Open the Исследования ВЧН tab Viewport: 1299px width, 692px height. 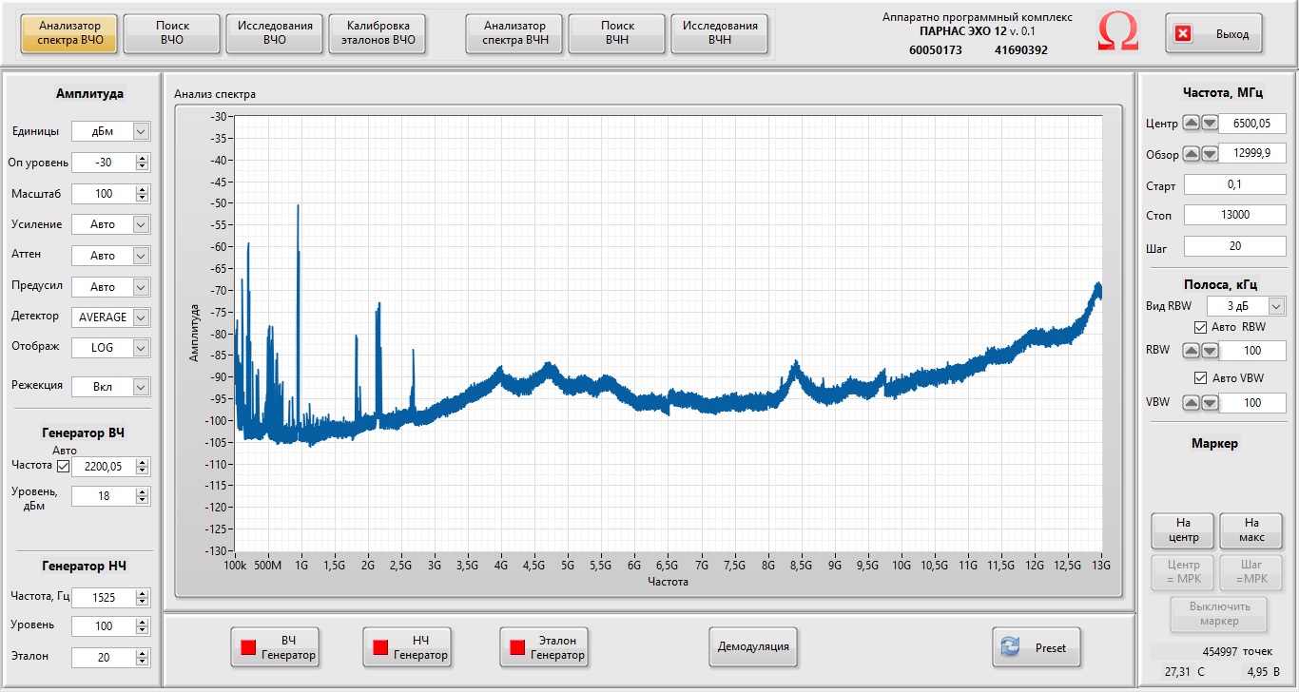[x=720, y=33]
